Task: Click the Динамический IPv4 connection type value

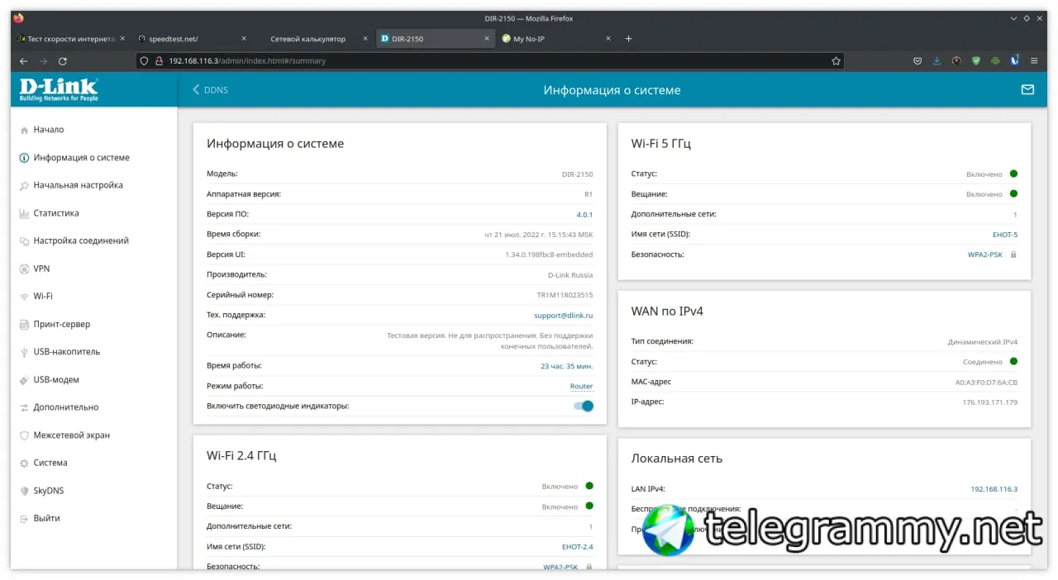Action: pos(983,342)
